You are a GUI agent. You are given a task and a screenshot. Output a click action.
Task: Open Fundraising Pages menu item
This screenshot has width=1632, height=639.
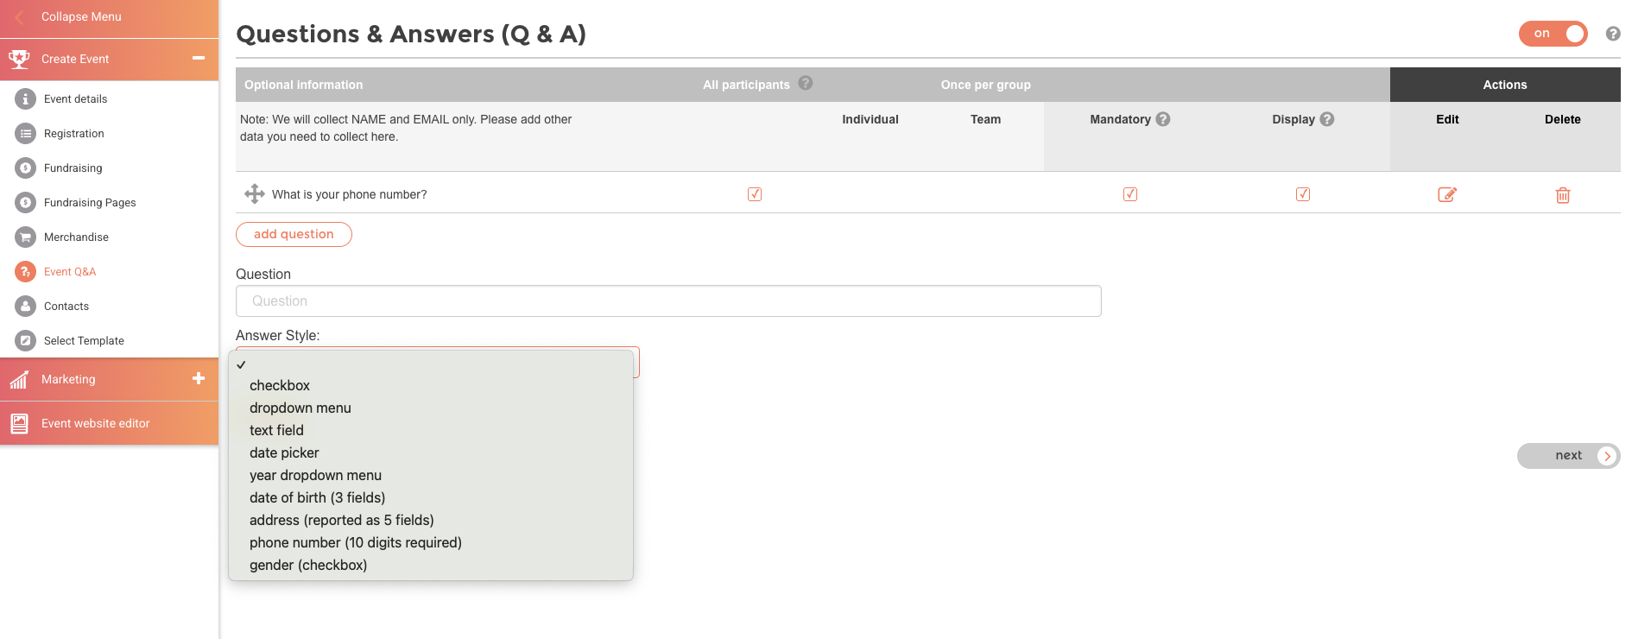click(90, 202)
